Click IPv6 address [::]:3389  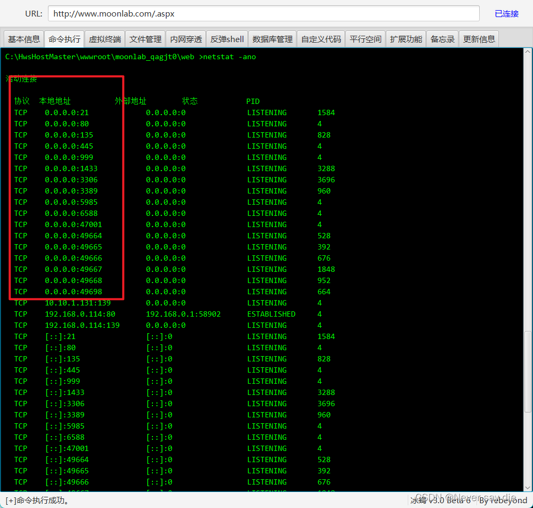(x=64, y=415)
